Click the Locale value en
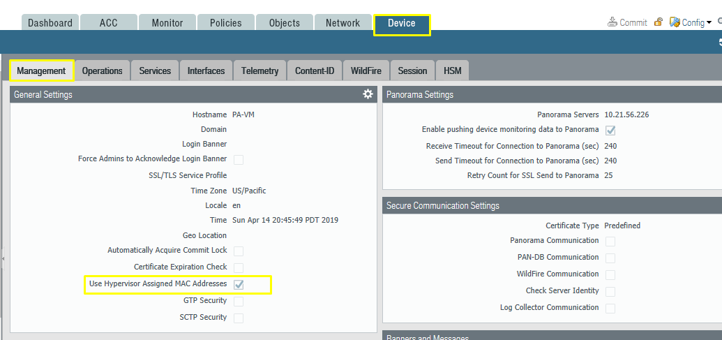 [x=236, y=205]
